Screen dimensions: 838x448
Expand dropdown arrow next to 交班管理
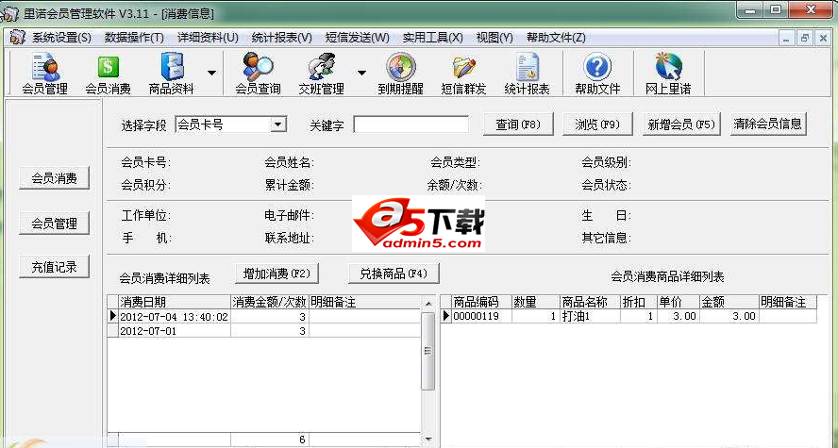pyautogui.click(x=361, y=74)
